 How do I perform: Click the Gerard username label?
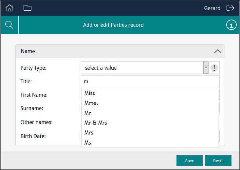tap(212, 8)
